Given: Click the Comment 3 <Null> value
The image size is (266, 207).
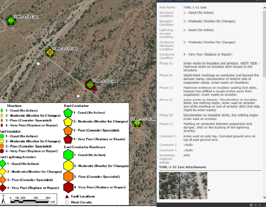Looking at the screenshot, I should (188, 150).
